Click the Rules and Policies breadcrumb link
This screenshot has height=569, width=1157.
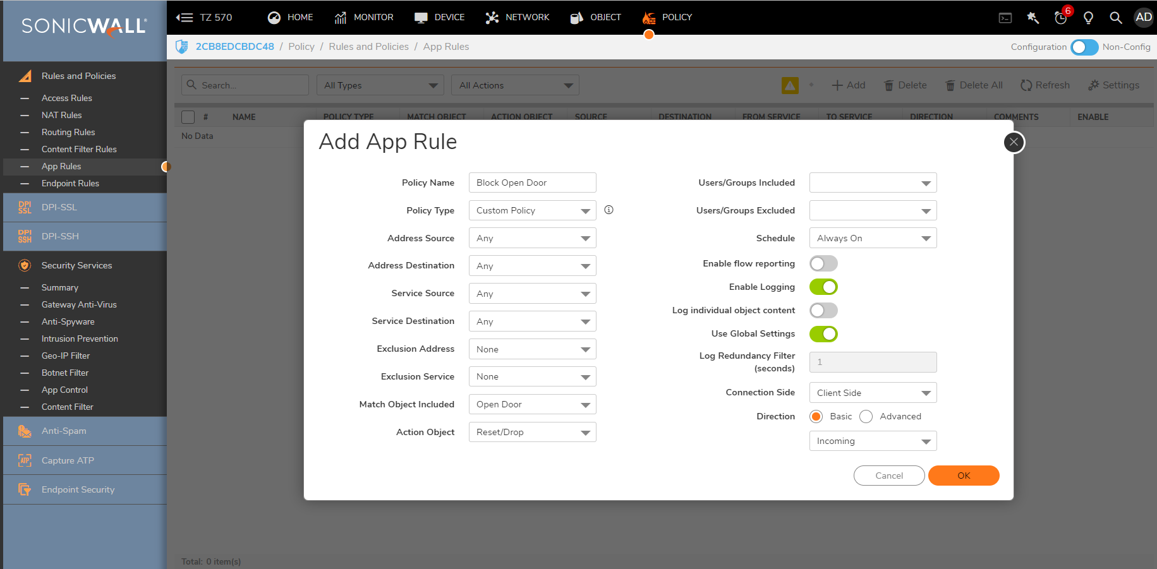click(368, 47)
